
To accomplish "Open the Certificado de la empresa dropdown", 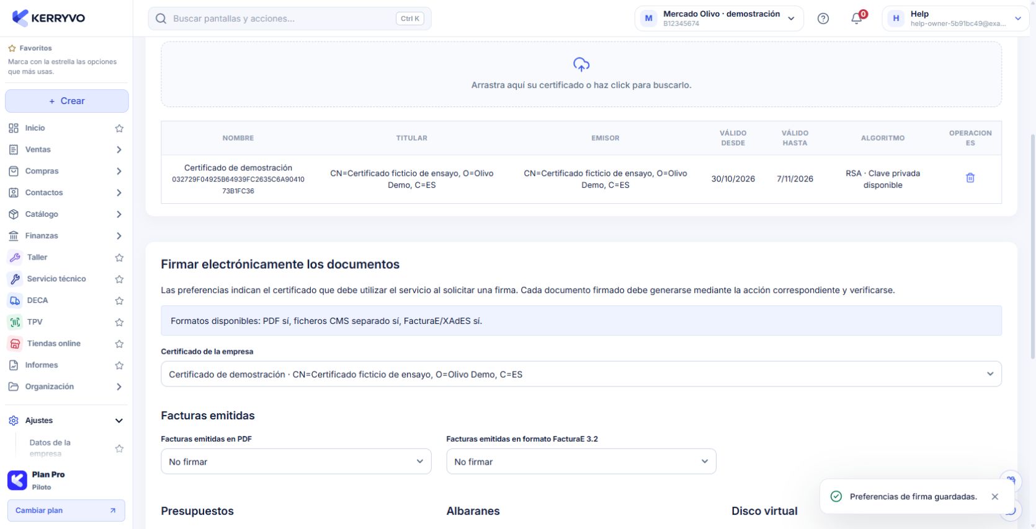I will [581, 374].
